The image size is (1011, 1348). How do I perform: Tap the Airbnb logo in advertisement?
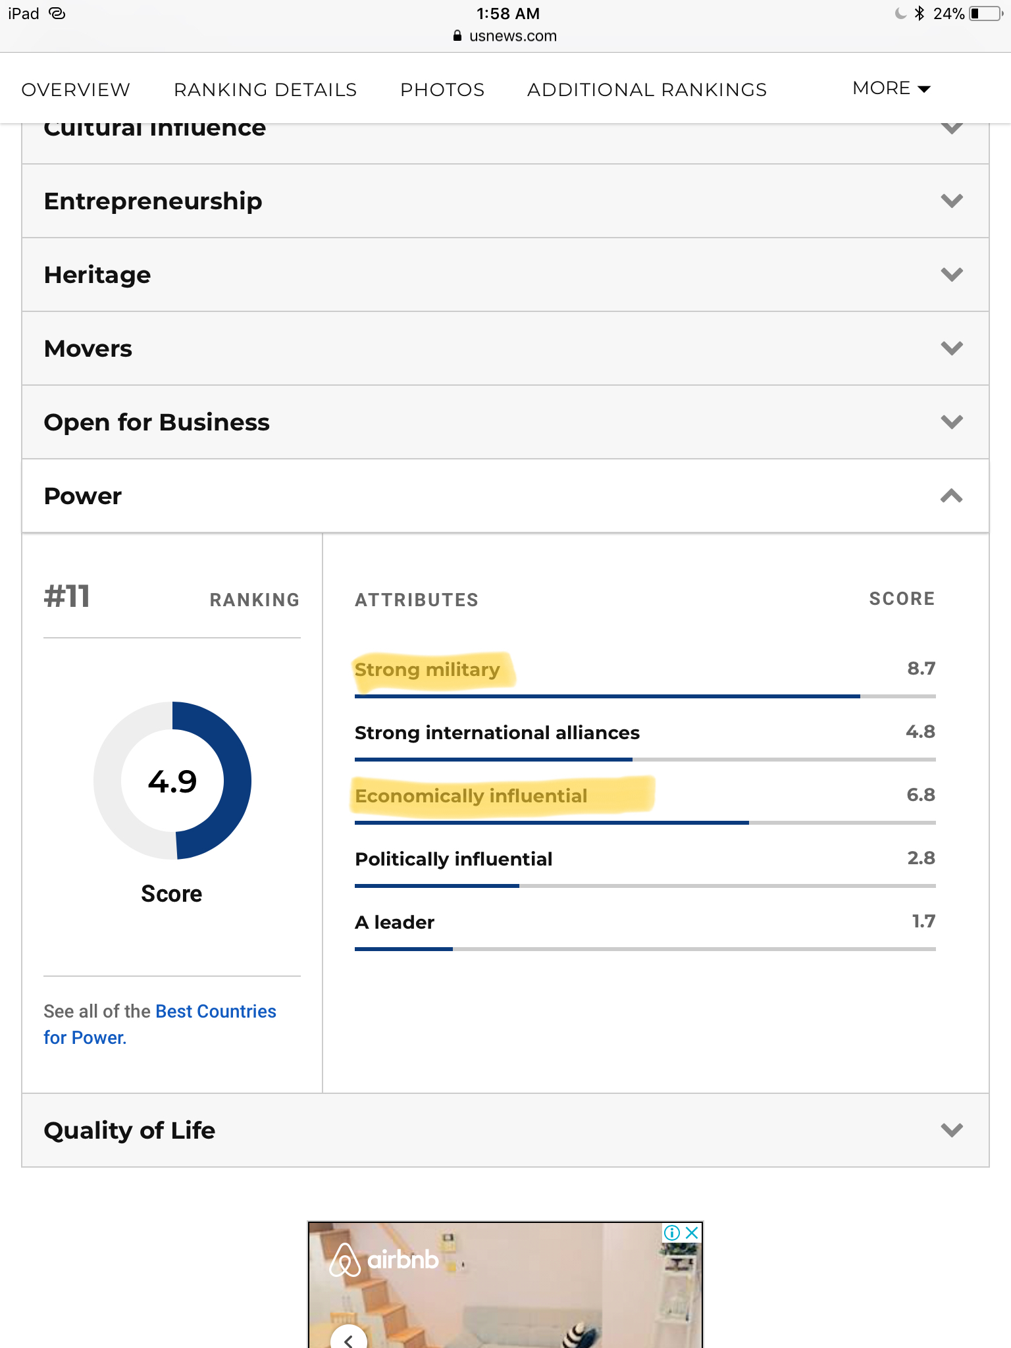click(384, 1260)
